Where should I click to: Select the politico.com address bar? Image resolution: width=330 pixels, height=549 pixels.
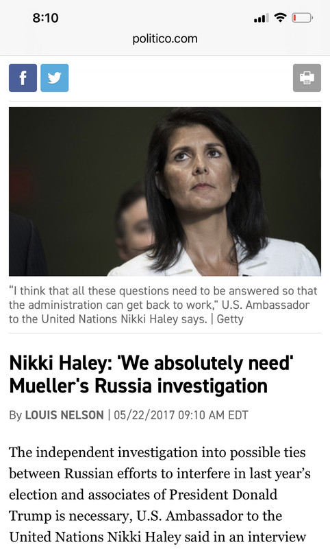(x=165, y=38)
